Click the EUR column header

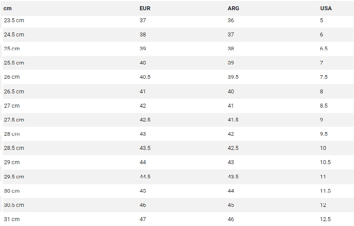(145, 8)
